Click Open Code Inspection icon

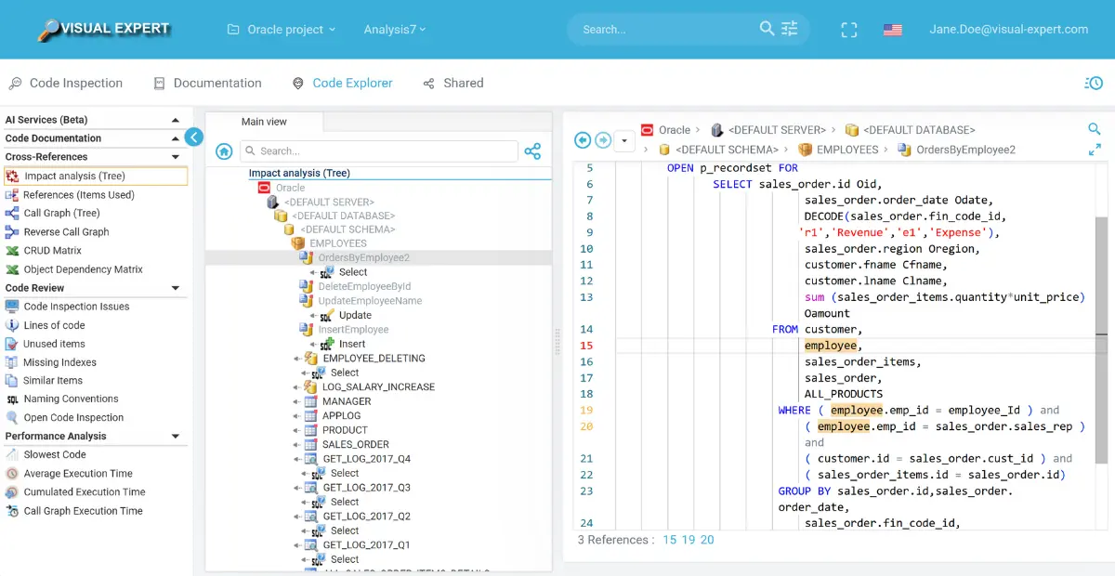[12, 417]
